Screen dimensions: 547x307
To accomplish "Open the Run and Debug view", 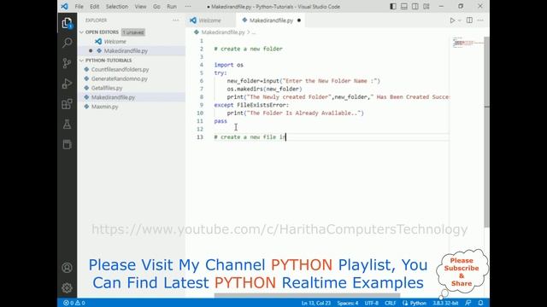I will coord(67,84).
